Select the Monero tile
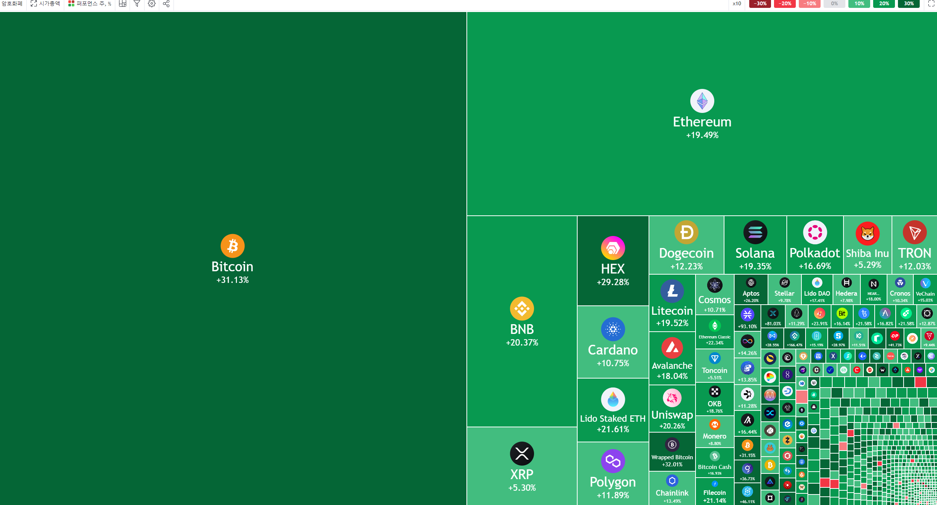This screenshot has height=505, width=937. (715, 432)
